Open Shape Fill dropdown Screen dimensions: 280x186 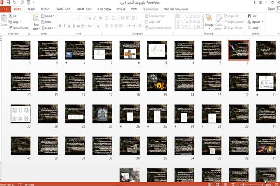coord(231,16)
